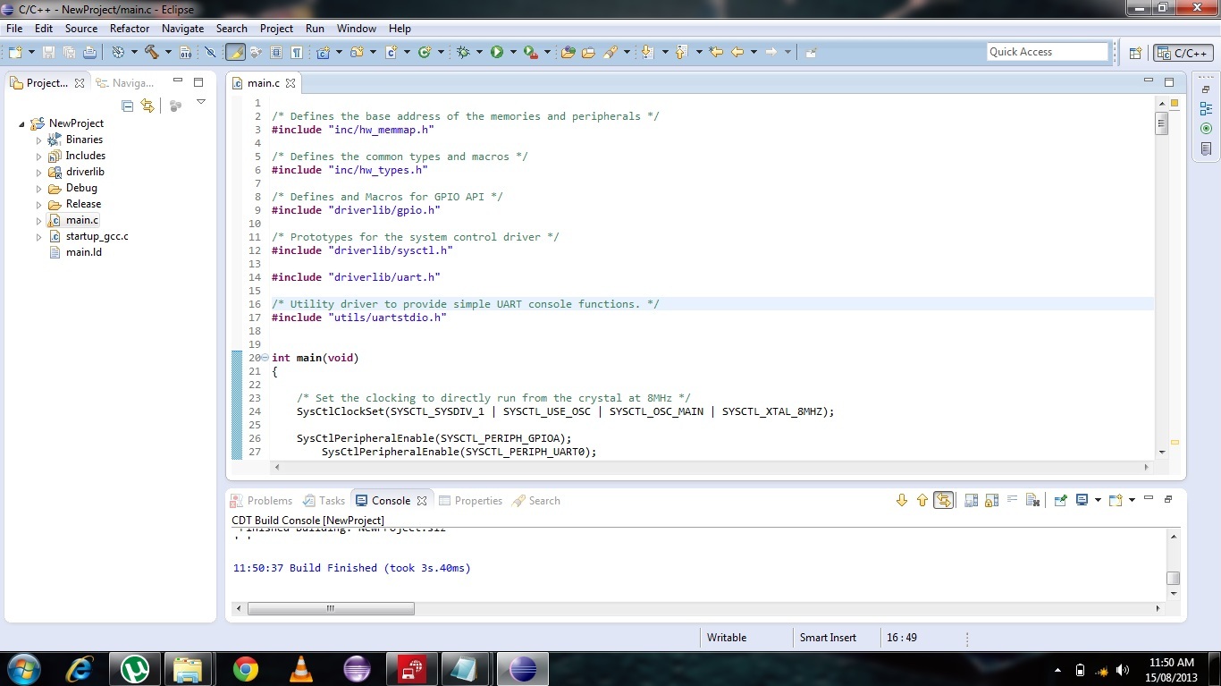Open the Debug dropdown arrow
The height and width of the screenshot is (686, 1221).
point(479,53)
